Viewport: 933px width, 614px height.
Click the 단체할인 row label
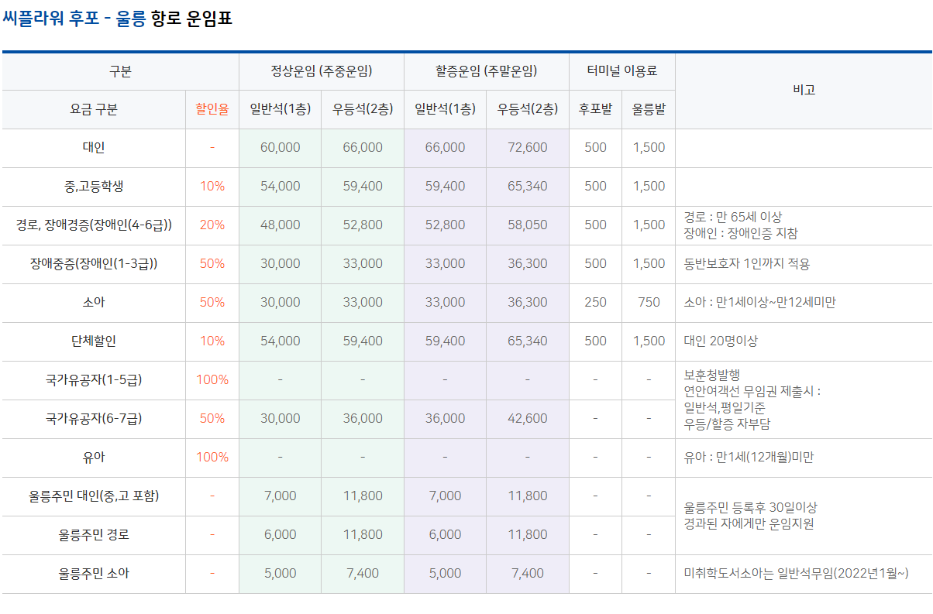point(94,341)
